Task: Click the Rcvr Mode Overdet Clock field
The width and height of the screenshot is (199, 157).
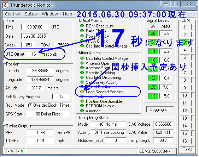Action: click(x=48, y=105)
